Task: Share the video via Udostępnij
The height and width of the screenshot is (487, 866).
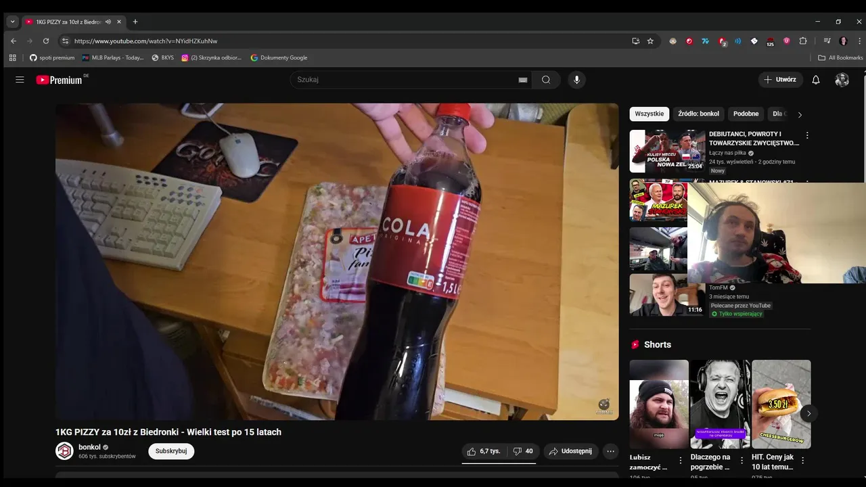Action: pyautogui.click(x=571, y=451)
